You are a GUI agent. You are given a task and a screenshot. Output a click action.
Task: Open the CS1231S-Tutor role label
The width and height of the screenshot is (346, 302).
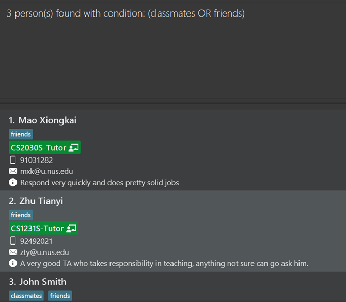[44, 228]
